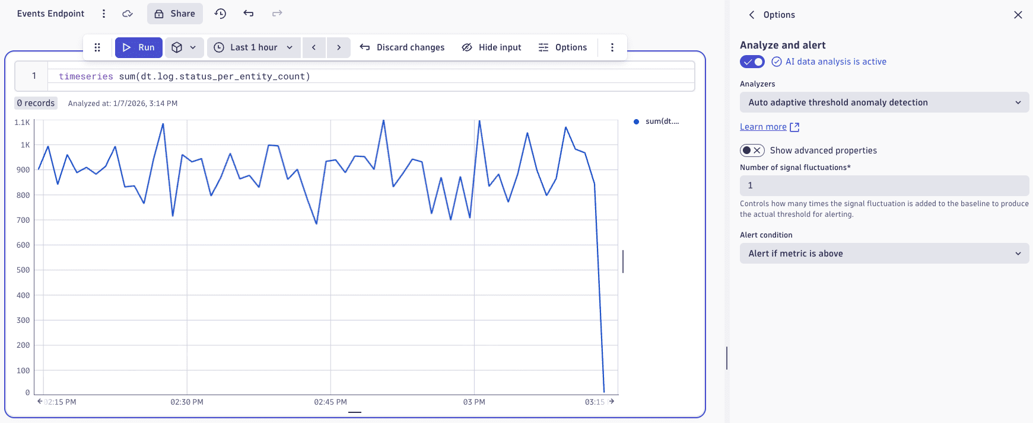Run the query

pyautogui.click(x=139, y=47)
